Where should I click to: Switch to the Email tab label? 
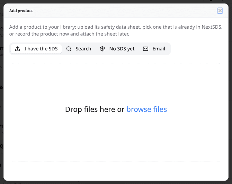coord(159,49)
